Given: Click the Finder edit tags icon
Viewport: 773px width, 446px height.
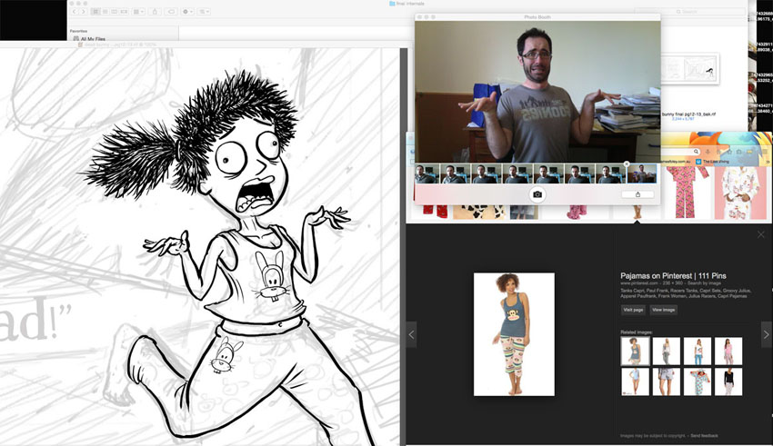Looking at the screenshot, I should coord(171,12).
